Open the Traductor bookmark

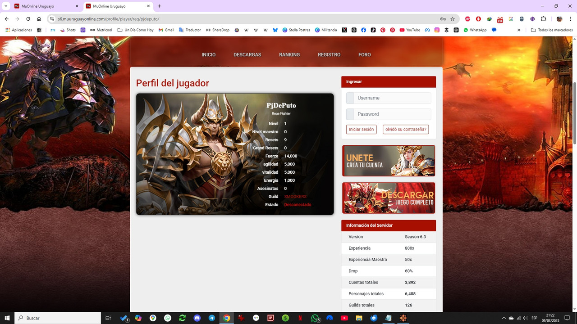coord(190,30)
